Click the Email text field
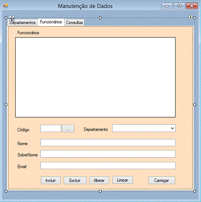 [108, 166]
